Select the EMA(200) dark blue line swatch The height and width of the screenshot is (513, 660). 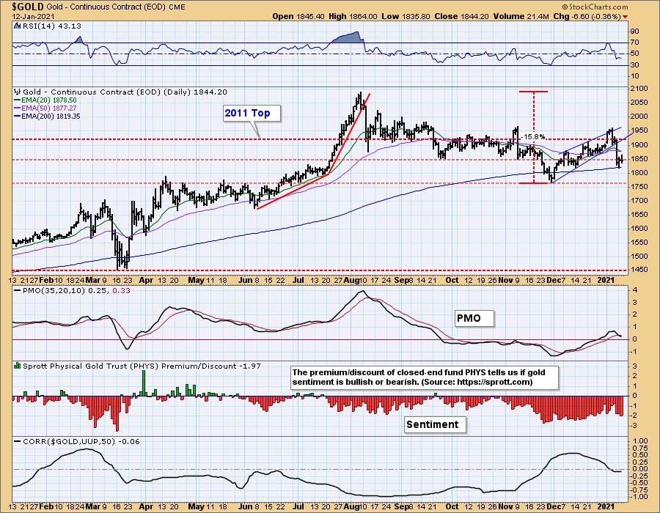click(x=18, y=116)
